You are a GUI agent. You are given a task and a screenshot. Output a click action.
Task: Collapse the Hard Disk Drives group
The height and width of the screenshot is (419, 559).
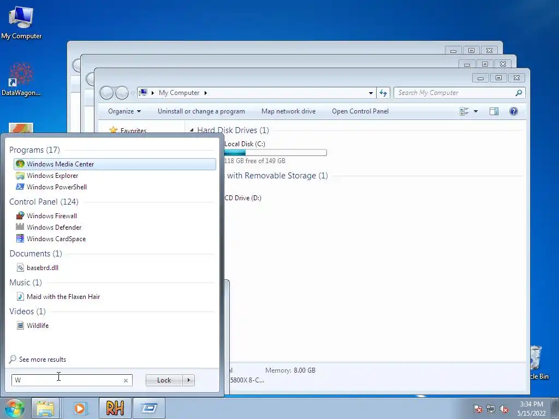tap(192, 130)
